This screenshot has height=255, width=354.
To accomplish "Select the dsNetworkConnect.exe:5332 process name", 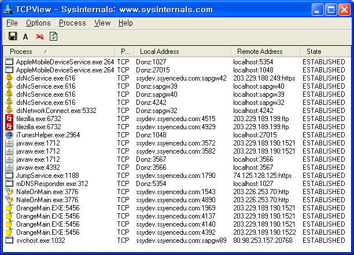I will pyautogui.click(x=56, y=111).
